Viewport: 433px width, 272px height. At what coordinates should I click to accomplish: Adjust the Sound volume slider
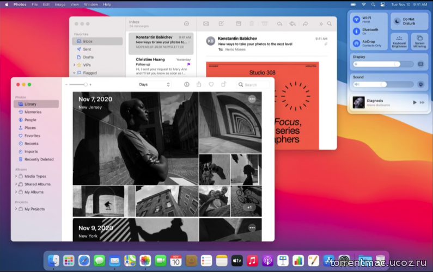pyautogui.click(x=383, y=84)
